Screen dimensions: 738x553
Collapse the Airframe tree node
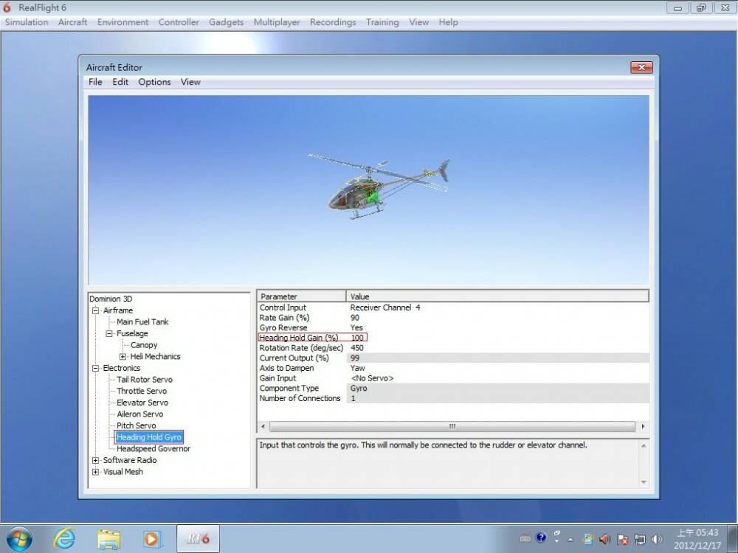[95, 310]
